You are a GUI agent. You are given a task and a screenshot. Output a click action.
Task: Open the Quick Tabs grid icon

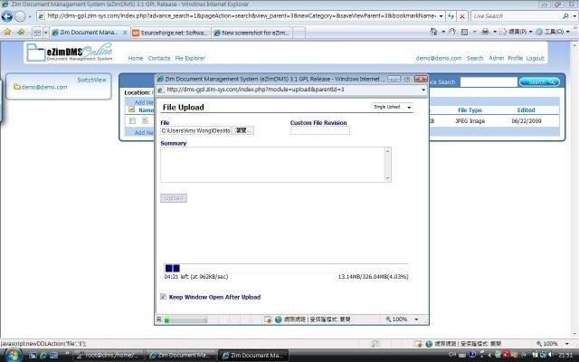[37, 33]
